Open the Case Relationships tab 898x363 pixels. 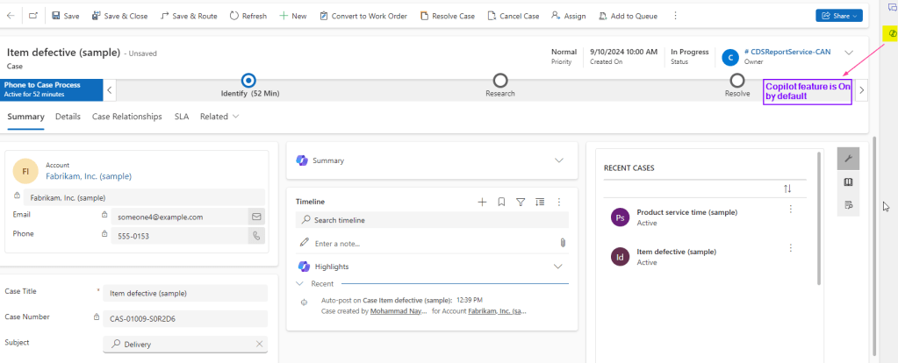(126, 117)
